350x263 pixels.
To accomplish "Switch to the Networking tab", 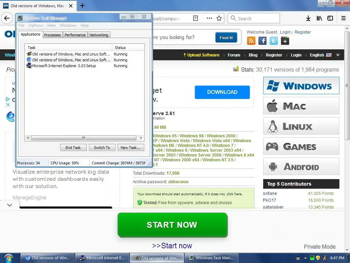I will [x=99, y=35].
